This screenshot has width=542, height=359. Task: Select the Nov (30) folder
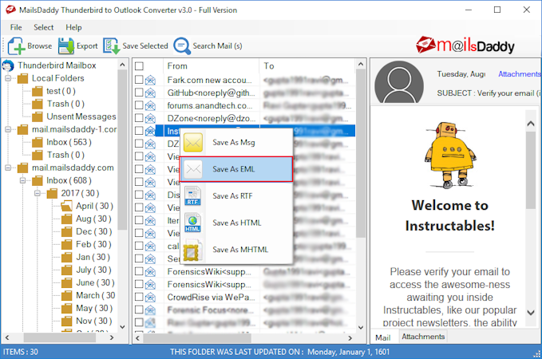pyautogui.click(x=94, y=322)
